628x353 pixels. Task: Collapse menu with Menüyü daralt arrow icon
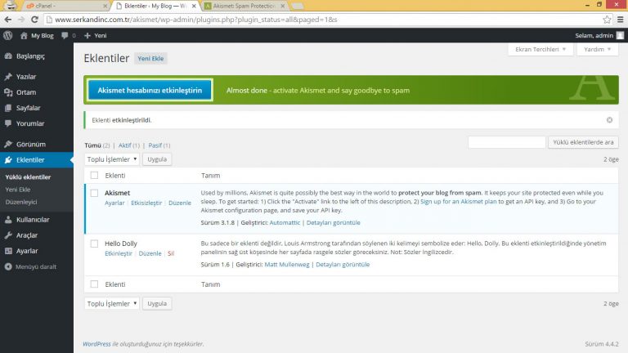8,266
